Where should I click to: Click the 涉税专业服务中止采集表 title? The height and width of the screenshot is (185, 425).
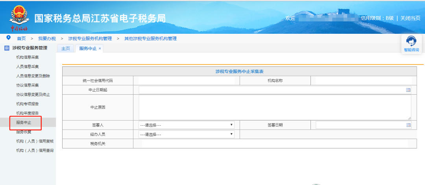pos(239,71)
